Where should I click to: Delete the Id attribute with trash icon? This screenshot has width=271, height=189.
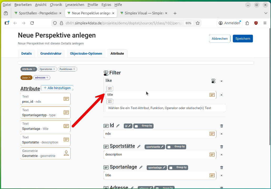point(221,126)
